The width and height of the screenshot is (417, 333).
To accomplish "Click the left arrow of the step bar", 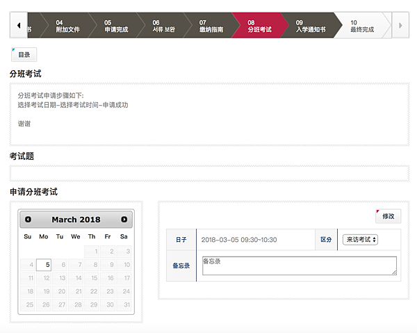I will pos(19,25).
